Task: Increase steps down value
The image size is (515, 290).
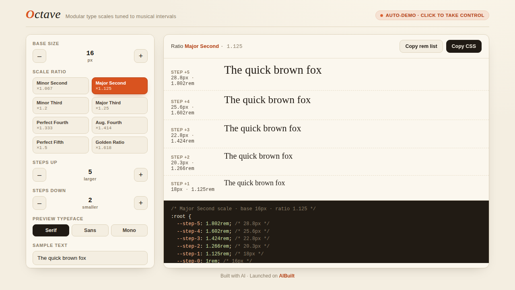Action: 141,203
